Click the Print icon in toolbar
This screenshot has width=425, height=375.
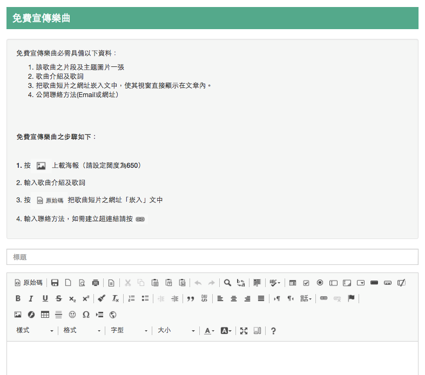click(x=96, y=282)
